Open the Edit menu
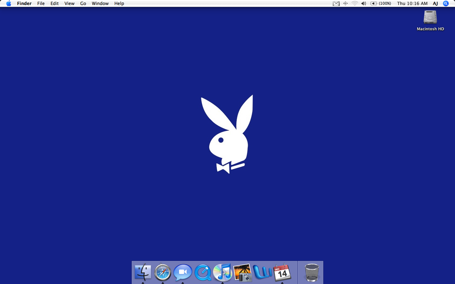This screenshot has width=455, height=284. pyautogui.click(x=55, y=3)
